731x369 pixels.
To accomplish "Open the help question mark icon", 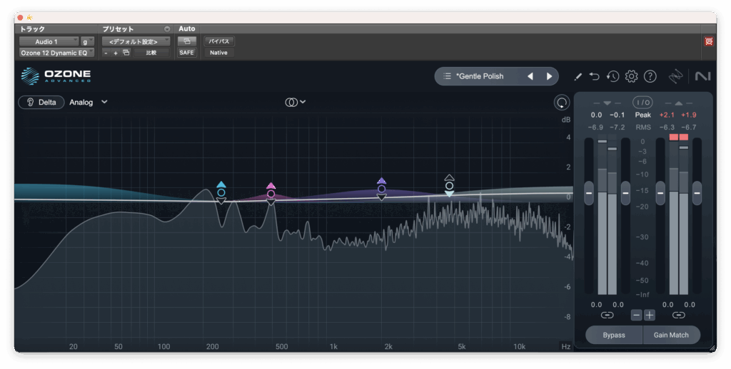I will click(650, 76).
